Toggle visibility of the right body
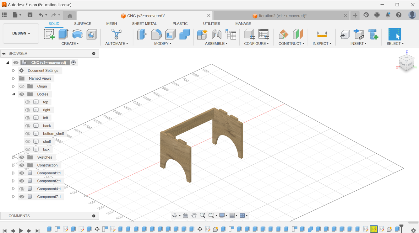The height and width of the screenshot is (233, 419). point(28,110)
